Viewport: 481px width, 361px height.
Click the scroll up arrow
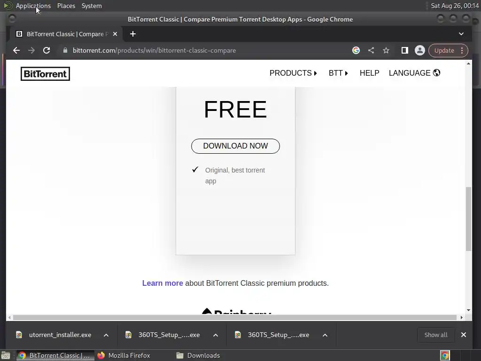click(468, 63)
